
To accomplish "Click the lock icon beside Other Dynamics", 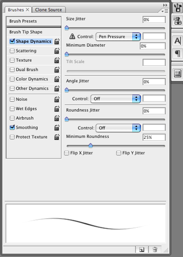I will coord(57,88).
